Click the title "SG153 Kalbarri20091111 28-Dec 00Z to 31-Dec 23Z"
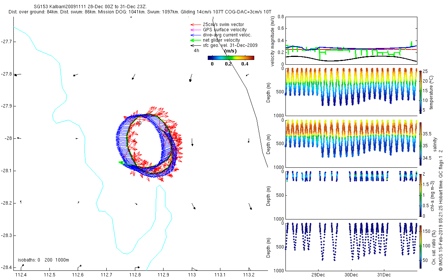Image resolution: width=446 pixels, height=279 pixels. pos(91,7)
